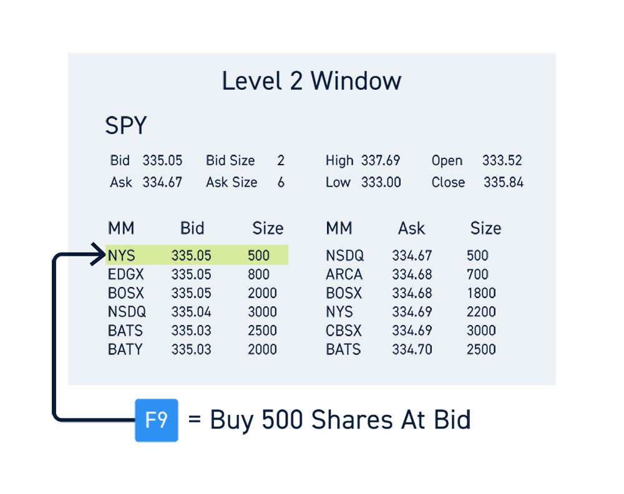
Task: Click the Bid column header
Action: pyautogui.click(x=192, y=228)
